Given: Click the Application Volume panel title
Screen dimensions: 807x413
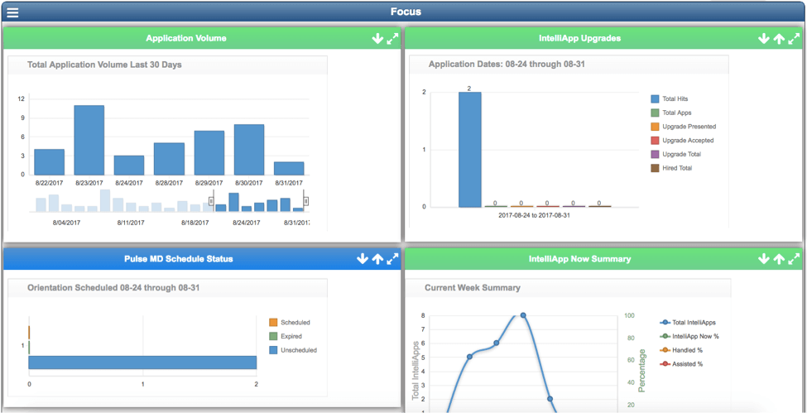Looking at the screenshot, I should point(185,38).
